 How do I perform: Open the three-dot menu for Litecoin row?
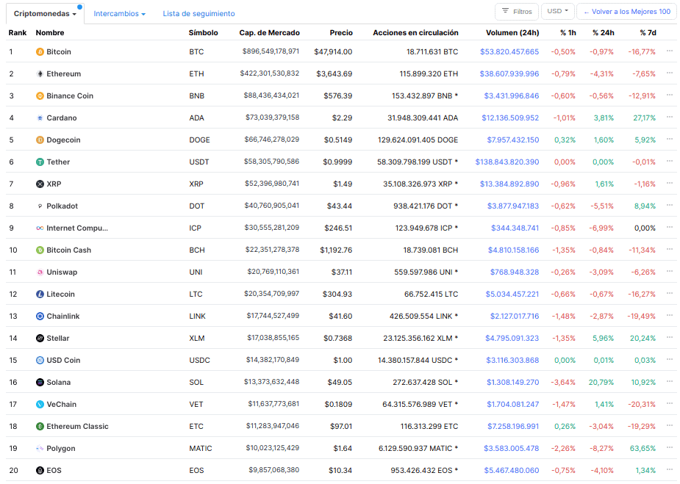pos(670,293)
